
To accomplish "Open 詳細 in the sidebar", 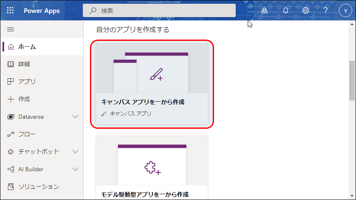I will (x=42, y=64).
